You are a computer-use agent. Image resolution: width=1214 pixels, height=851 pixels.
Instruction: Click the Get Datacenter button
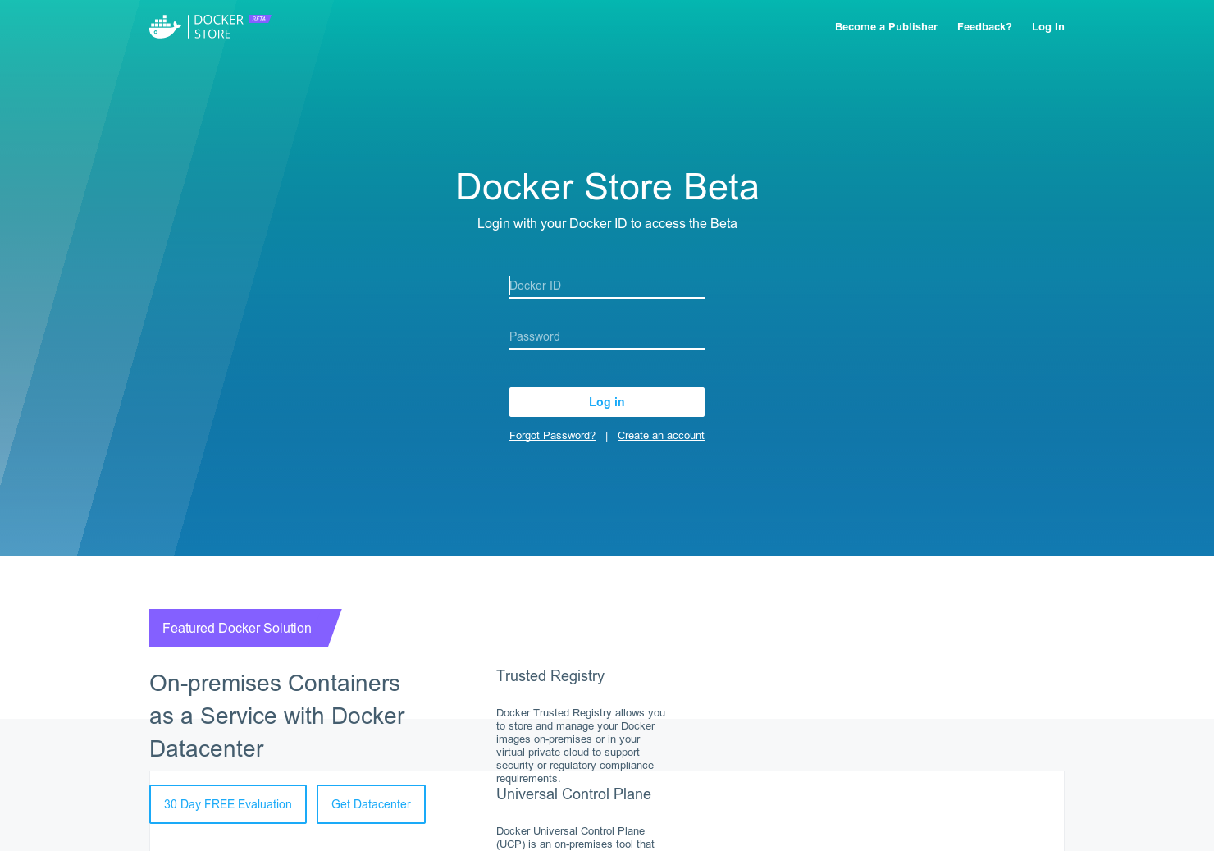click(371, 804)
